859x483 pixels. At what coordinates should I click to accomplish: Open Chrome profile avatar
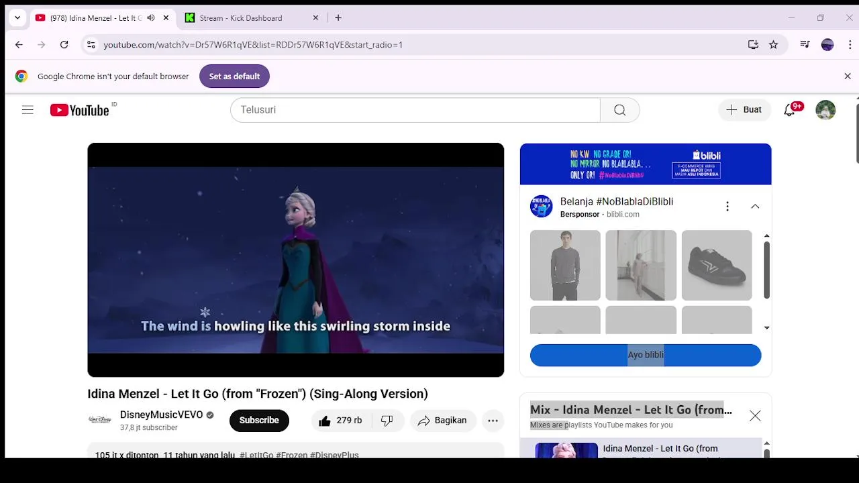pyautogui.click(x=827, y=45)
